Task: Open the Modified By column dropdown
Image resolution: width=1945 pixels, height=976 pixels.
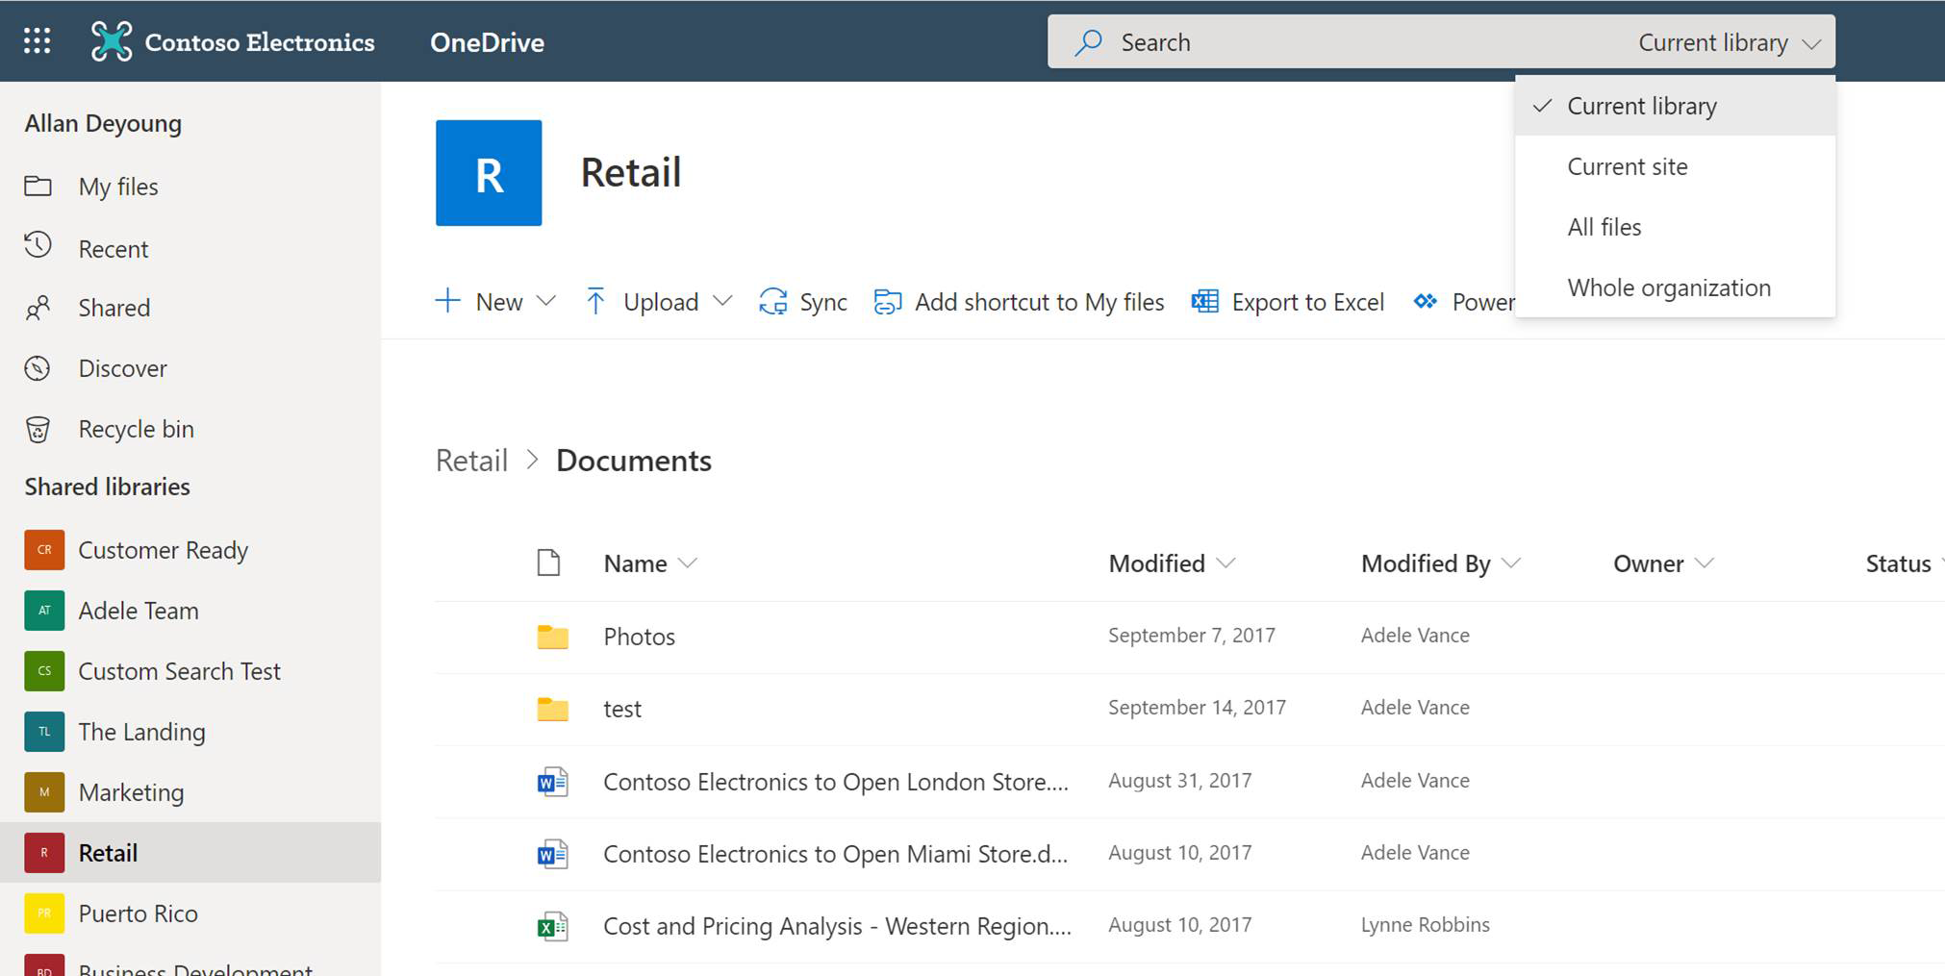Action: click(1511, 563)
